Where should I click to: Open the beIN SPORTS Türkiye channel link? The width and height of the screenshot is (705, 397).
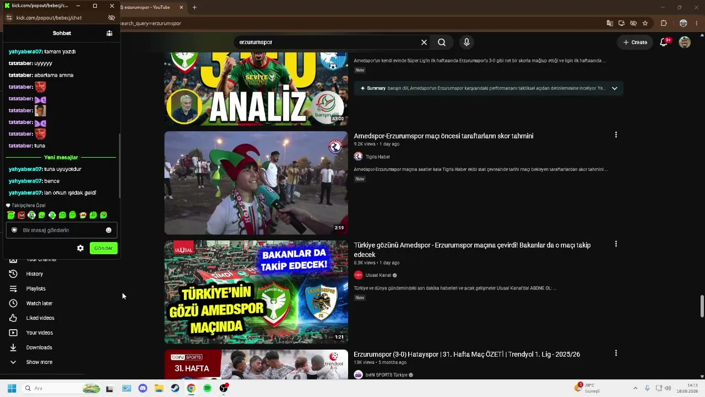pyautogui.click(x=387, y=375)
